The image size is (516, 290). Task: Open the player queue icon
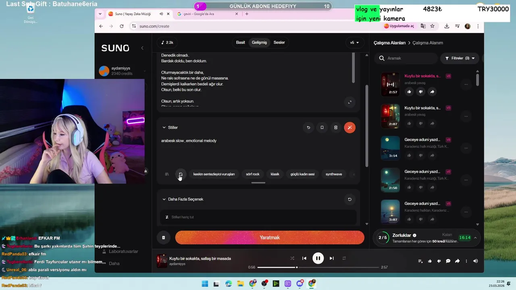coord(420,261)
